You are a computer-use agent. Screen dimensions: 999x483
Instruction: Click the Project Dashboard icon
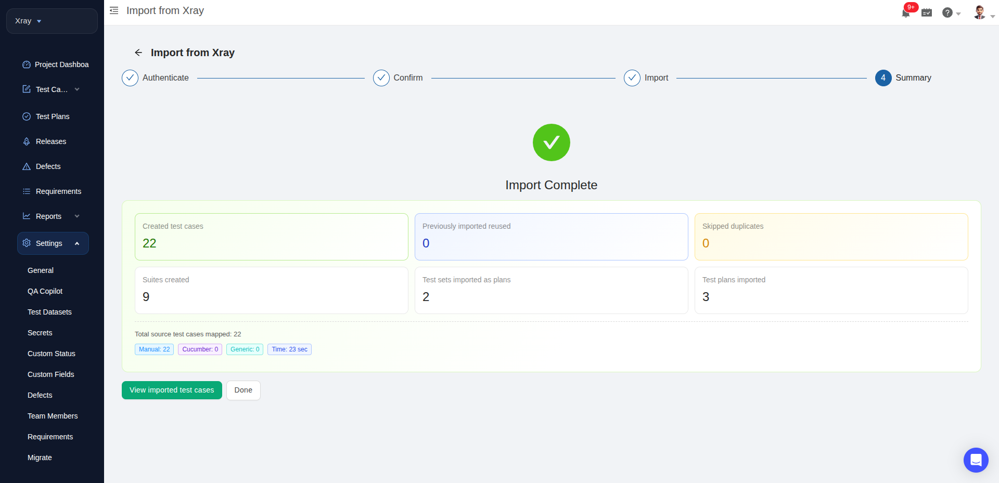[x=27, y=64]
